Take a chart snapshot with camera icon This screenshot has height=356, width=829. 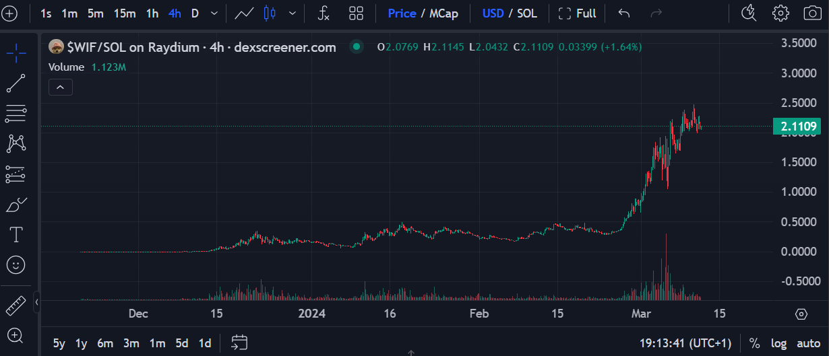point(813,13)
